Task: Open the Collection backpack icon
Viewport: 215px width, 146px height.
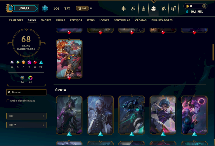Action: coord(153,9)
